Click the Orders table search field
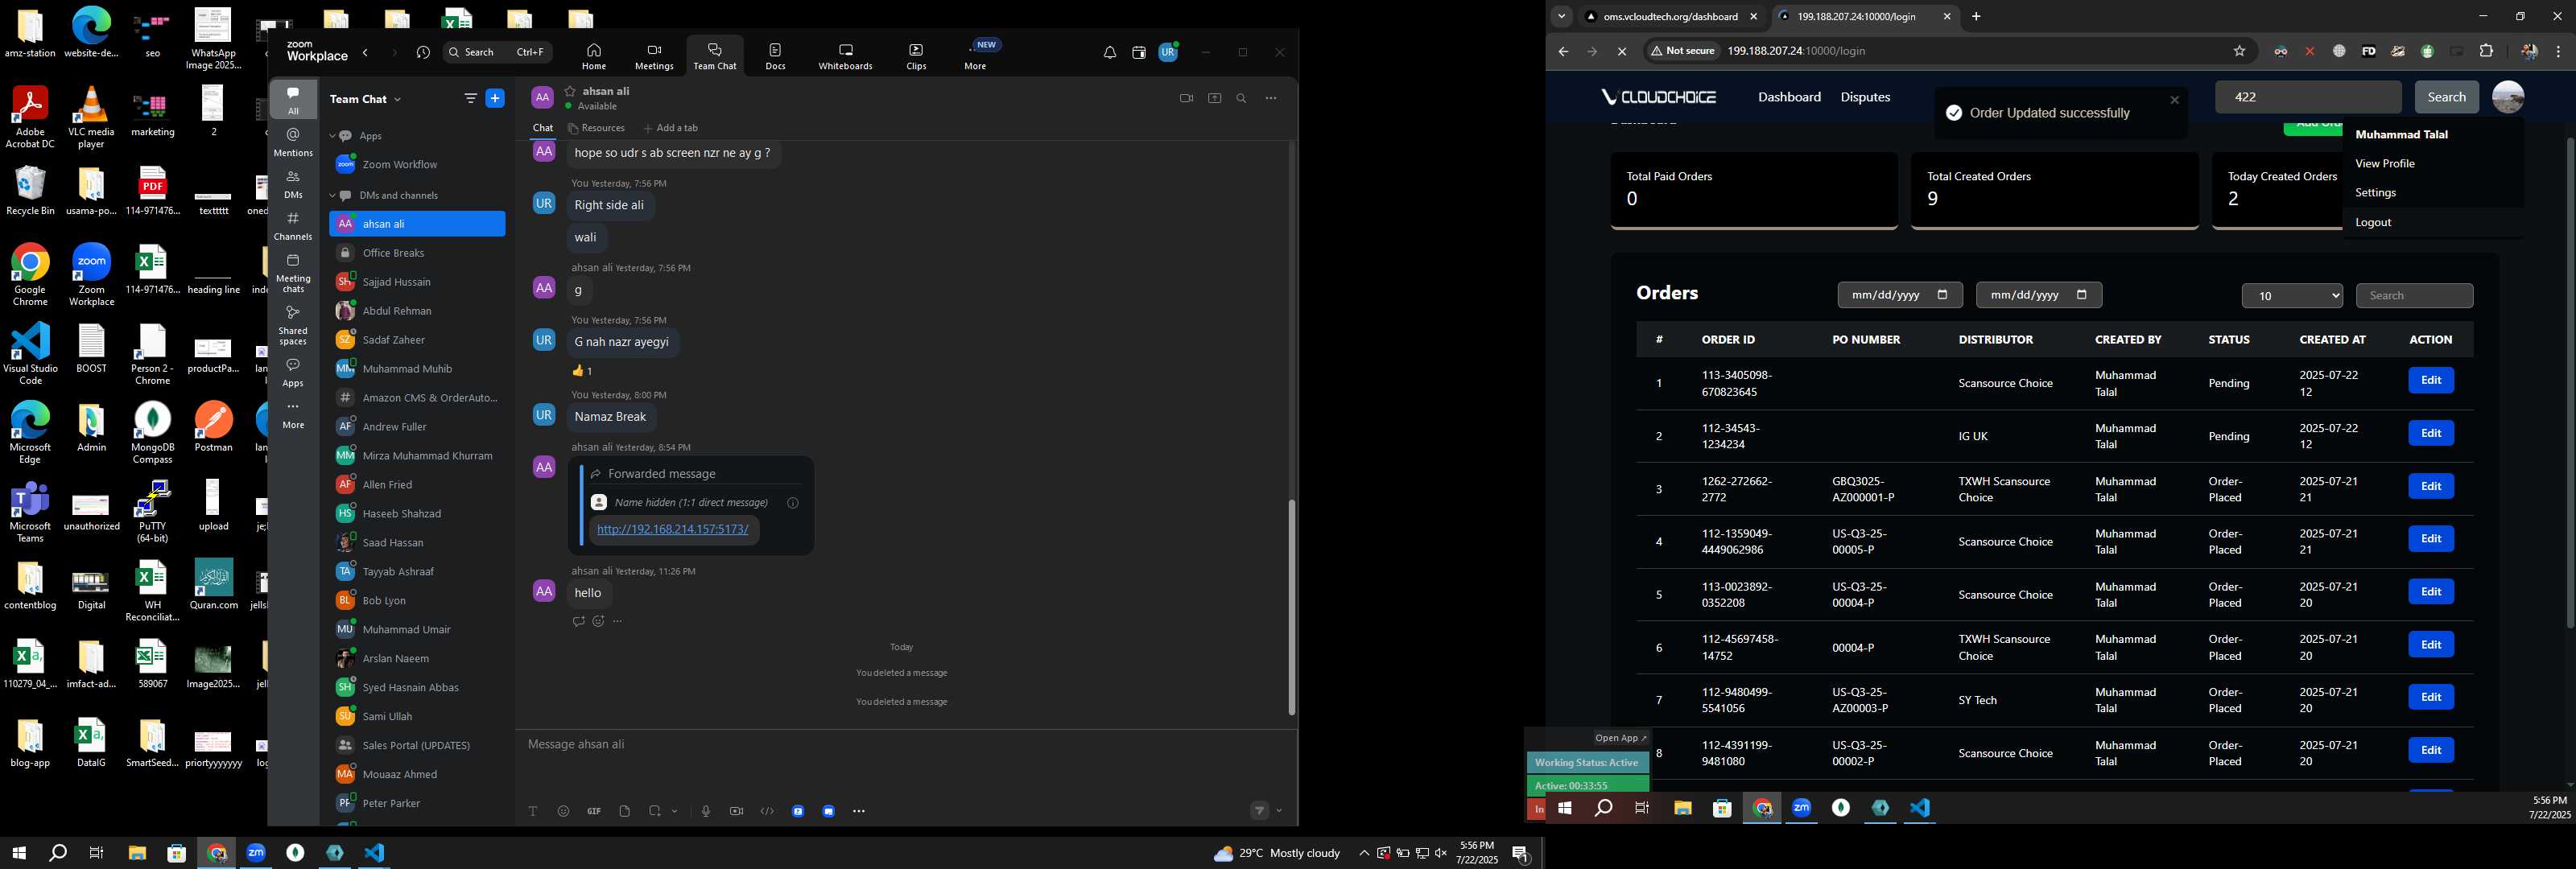 click(x=2414, y=296)
